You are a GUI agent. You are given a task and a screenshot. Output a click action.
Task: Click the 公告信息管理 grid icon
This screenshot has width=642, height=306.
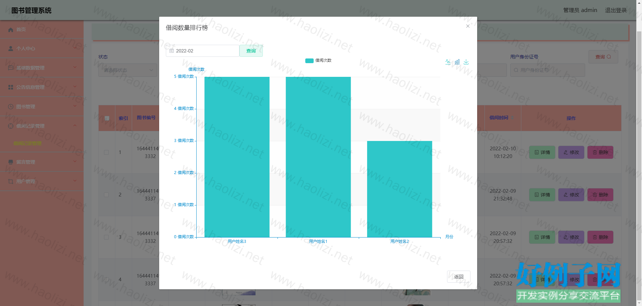tap(11, 87)
